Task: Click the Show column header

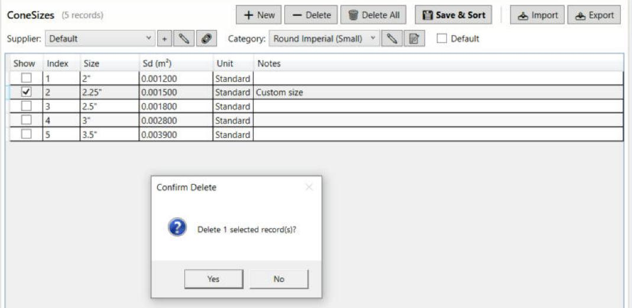Action: (27, 64)
